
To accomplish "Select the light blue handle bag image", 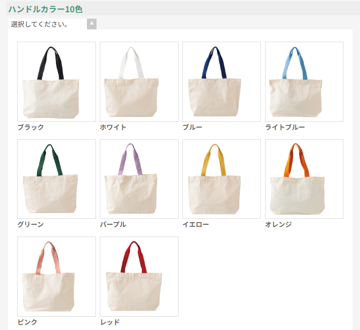I will 304,82.
